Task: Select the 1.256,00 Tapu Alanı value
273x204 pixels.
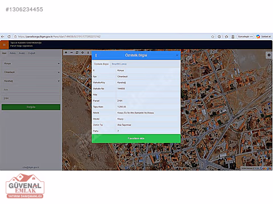Action: [x=122, y=107]
